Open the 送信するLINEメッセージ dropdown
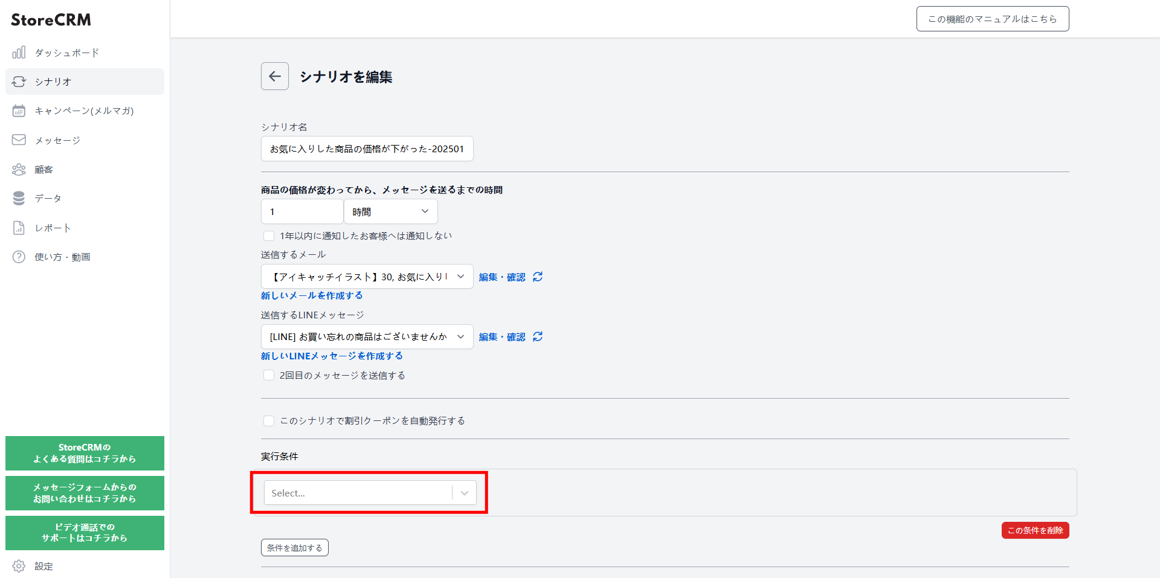The width and height of the screenshot is (1160, 578). (x=367, y=336)
